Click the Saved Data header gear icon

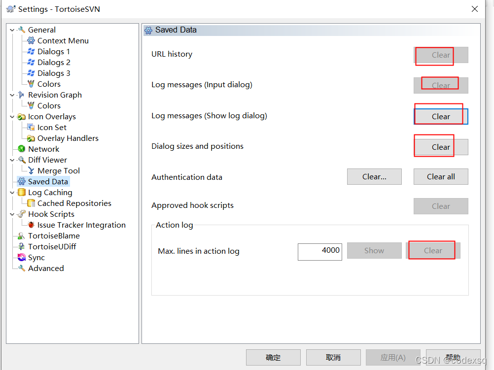(148, 30)
